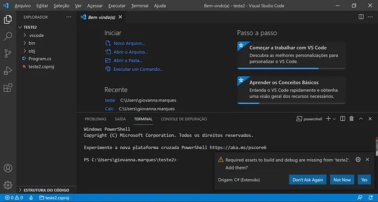Maximize the panel with the chevron-up icon

(361, 119)
